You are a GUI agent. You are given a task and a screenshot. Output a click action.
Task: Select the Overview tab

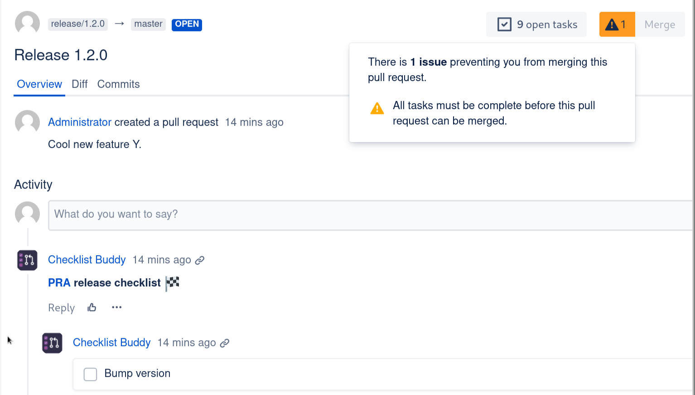39,84
